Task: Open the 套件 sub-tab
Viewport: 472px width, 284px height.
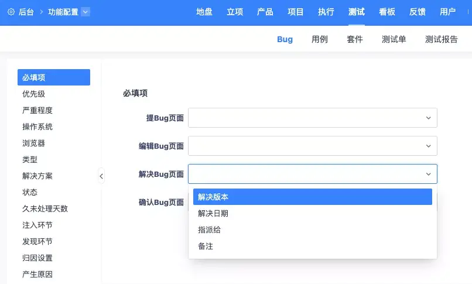Action: [x=355, y=39]
